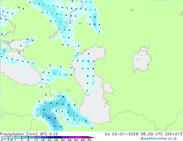This screenshot has width=183, height=141.
Task: Select the 45–50 mm dark magenta legend swatch
Action: pos(85,137)
